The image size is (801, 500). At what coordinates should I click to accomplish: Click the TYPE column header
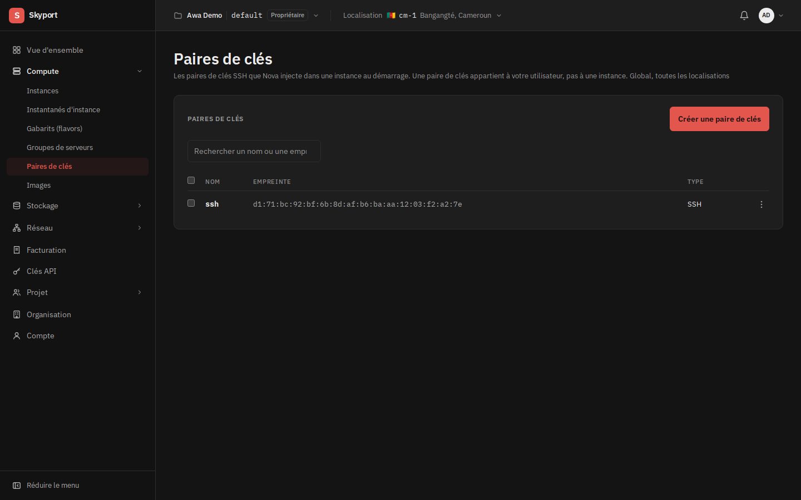pos(695,182)
